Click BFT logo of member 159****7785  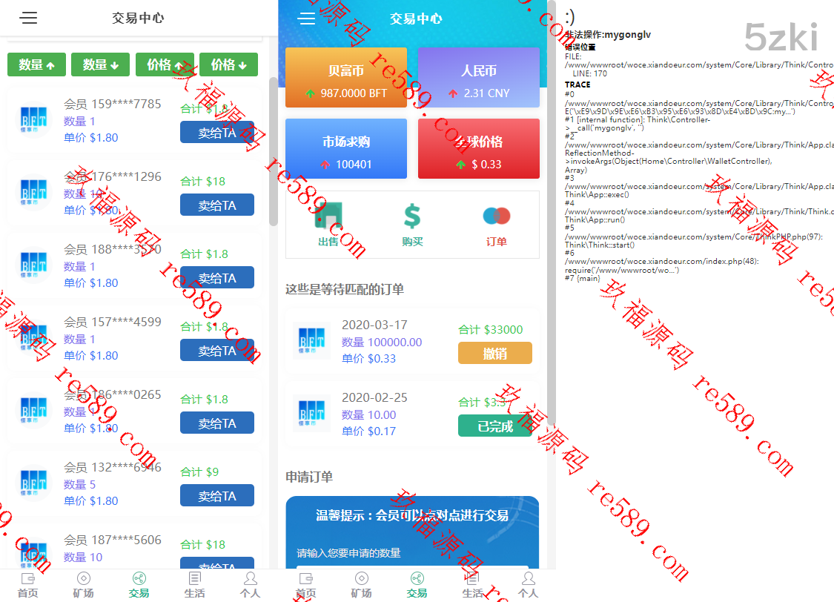tap(33, 119)
